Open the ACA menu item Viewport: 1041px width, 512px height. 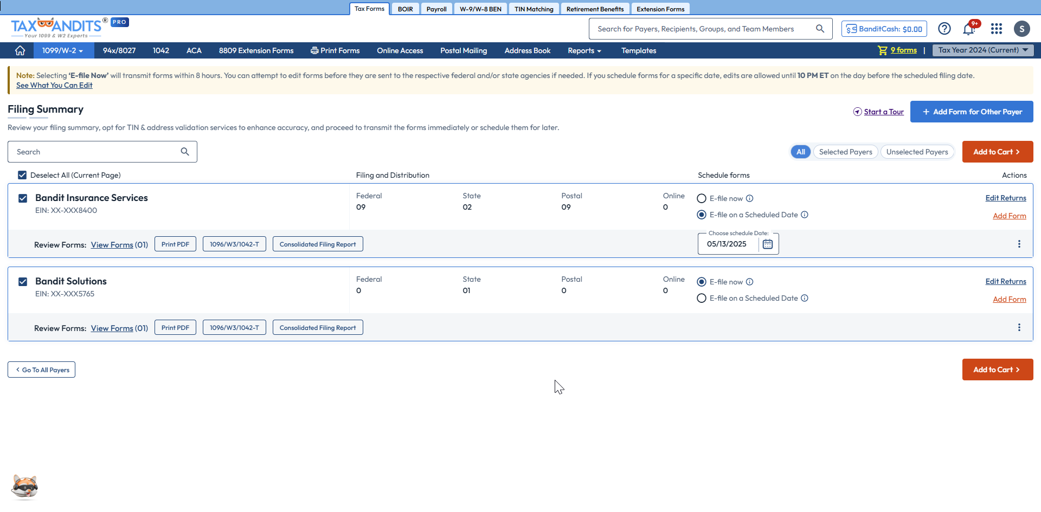pyautogui.click(x=194, y=50)
